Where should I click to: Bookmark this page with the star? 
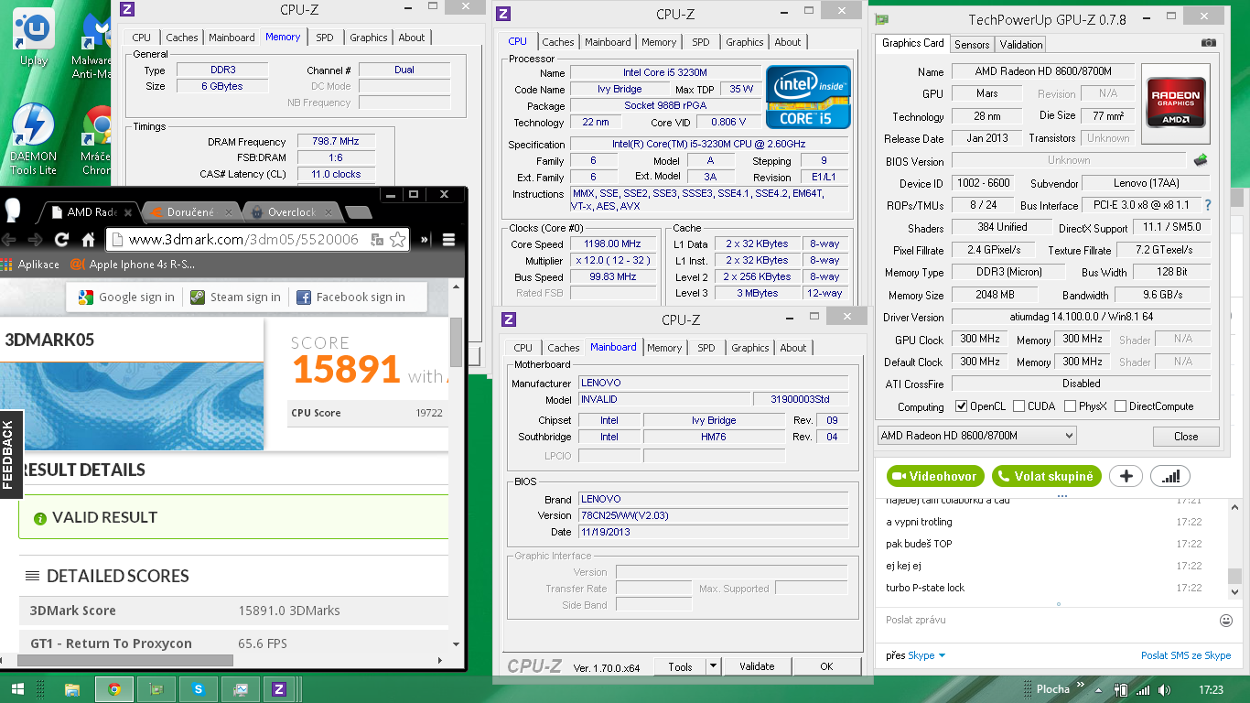coord(397,240)
